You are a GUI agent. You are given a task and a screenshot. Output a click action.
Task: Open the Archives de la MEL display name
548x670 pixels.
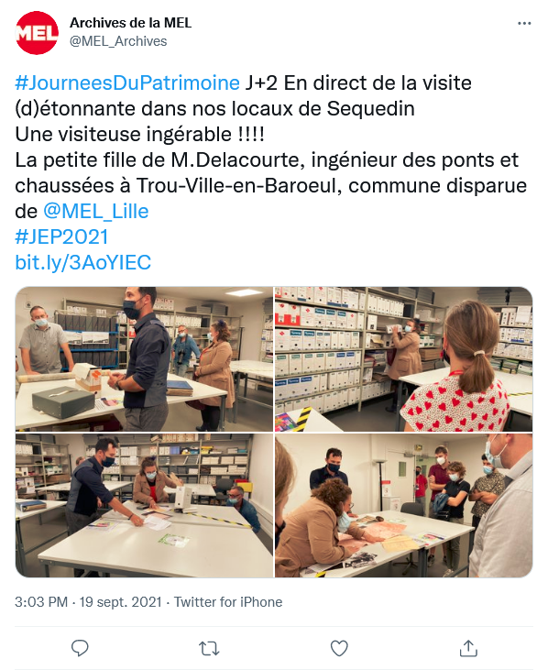click(x=131, y=23)
